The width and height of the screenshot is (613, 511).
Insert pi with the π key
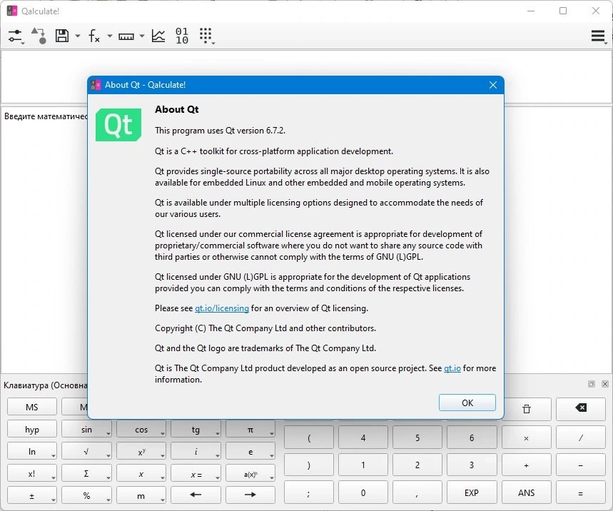click(x=250, y=430)
